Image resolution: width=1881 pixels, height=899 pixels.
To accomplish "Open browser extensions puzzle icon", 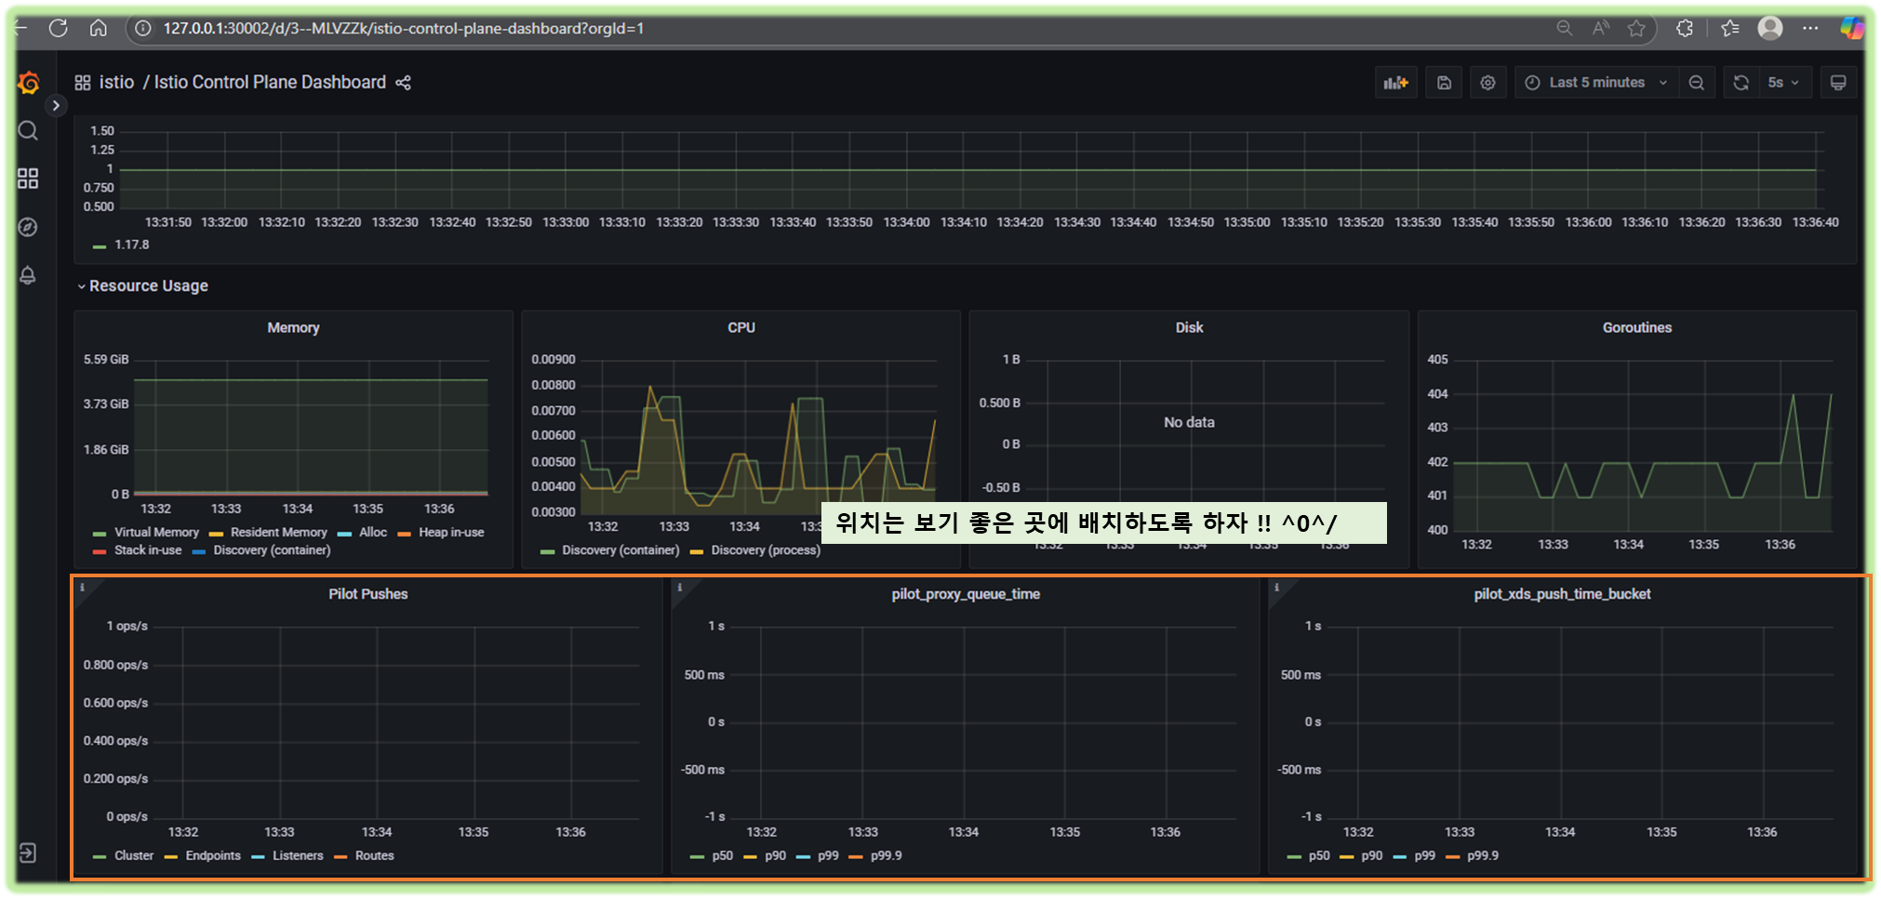I will [x=1685, y=29].
